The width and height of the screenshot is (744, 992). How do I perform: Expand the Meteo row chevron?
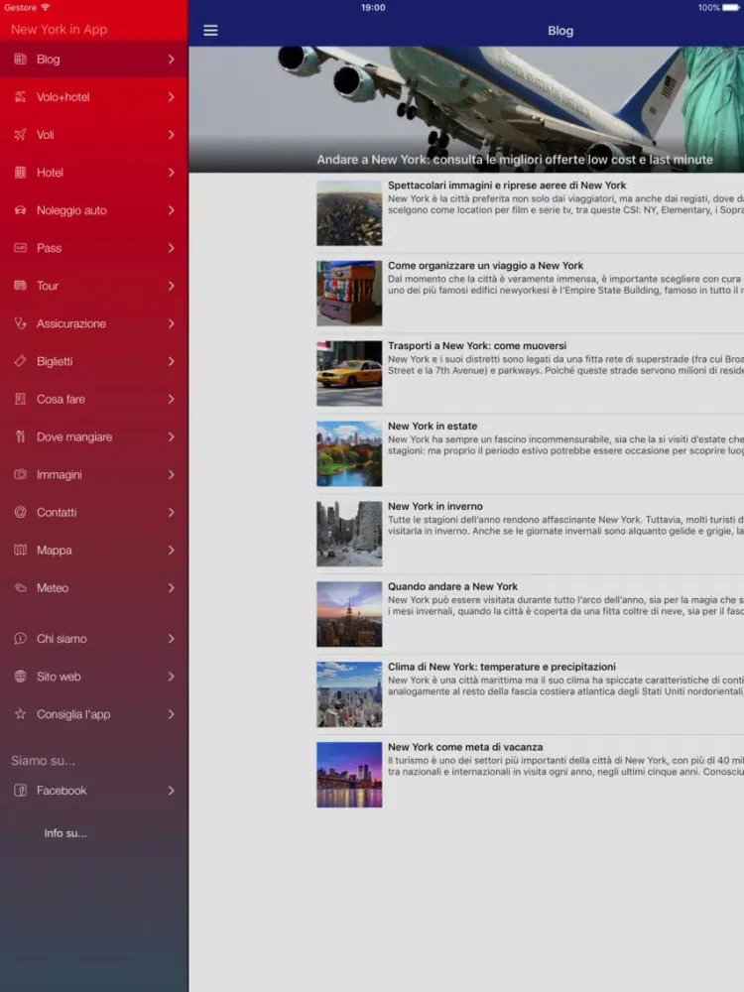(x=171, y=587)
